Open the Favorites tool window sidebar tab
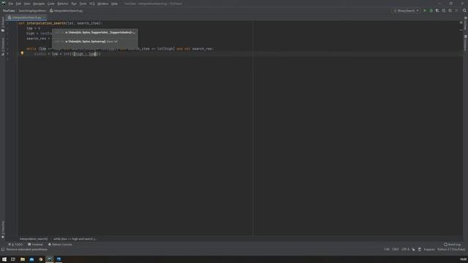This screenshot has height=263, width=468. point(3,229)
